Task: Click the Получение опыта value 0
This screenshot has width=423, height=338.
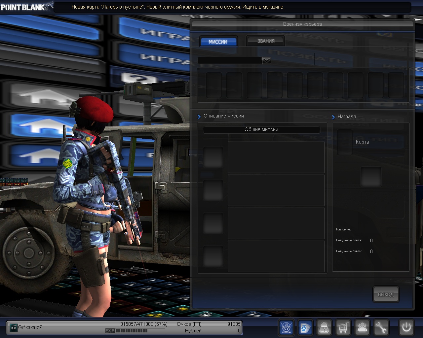Action: click(371, 241)
